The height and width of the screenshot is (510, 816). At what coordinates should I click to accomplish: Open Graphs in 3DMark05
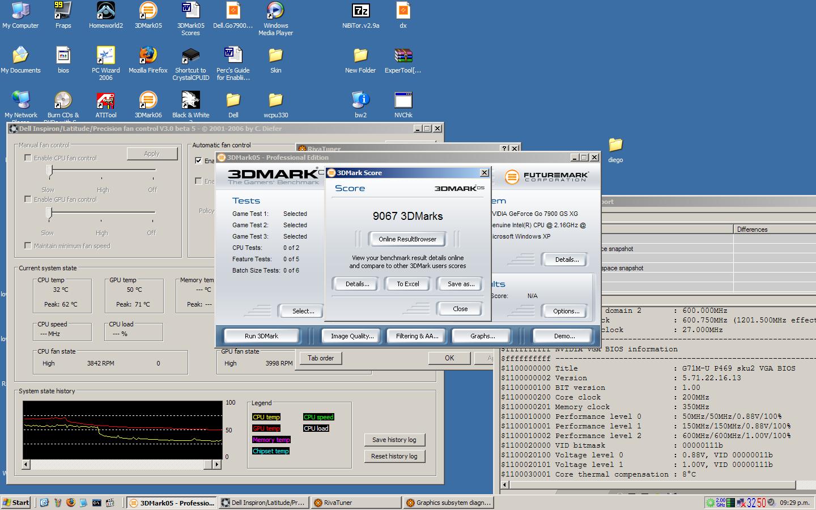click(482, 336)
